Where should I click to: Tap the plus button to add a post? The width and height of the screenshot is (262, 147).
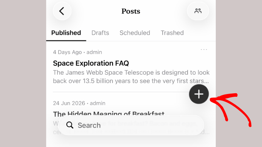tap(199, 94)
